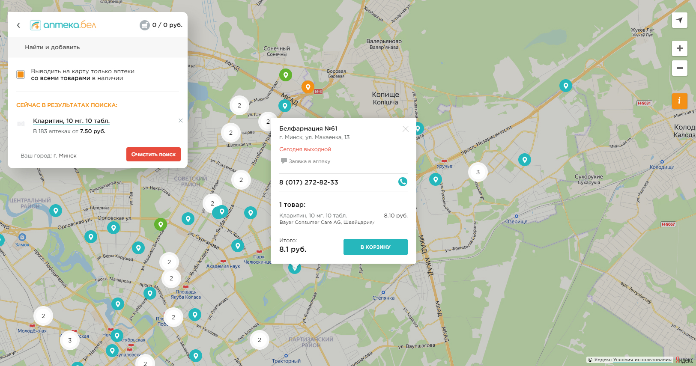Open the cluster of 2 near ул. Мирошниченко
This screenshot has width=696, height=366.
coord(239,105)
